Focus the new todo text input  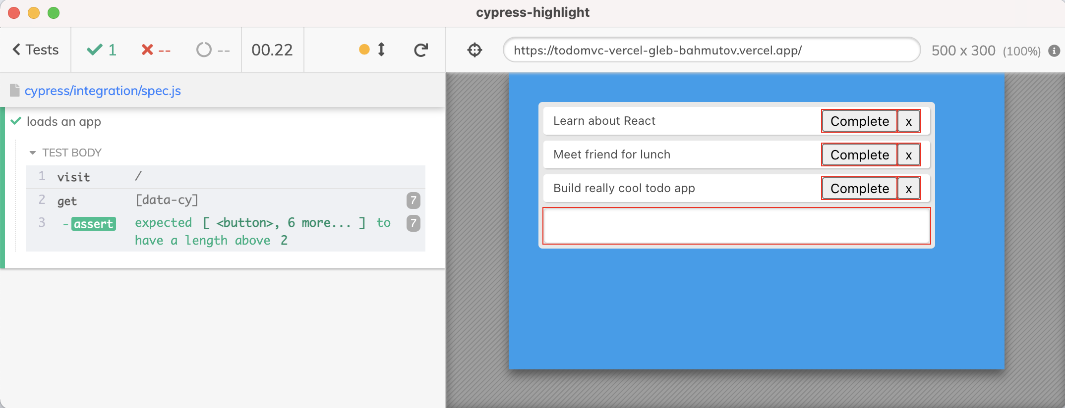736,226
